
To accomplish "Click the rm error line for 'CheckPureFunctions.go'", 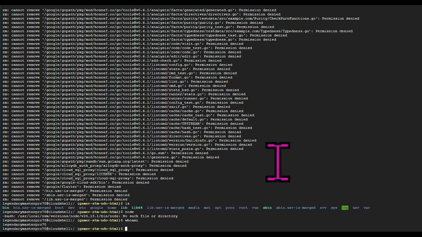I will (181, 18).
